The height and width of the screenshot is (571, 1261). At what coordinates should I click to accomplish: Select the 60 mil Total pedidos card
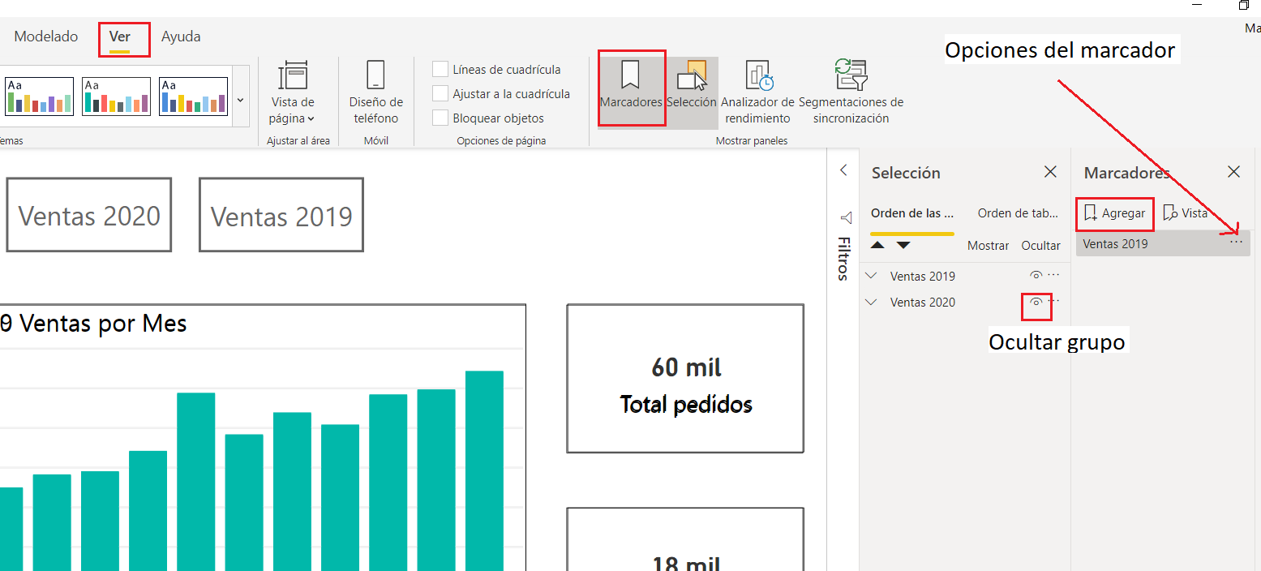pos(685,378)
